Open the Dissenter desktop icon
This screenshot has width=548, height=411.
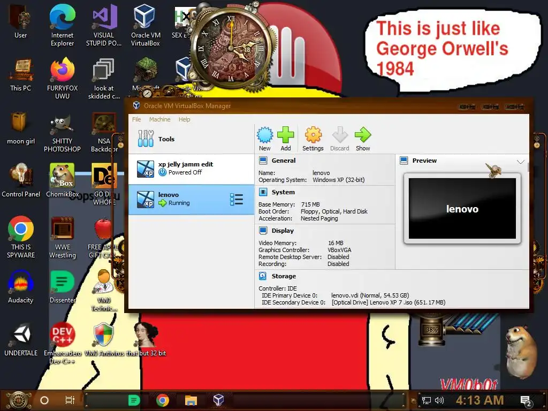62,287
